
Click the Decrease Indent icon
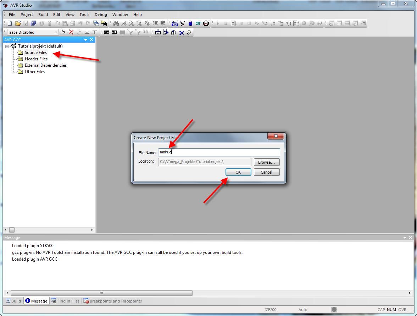click(163, 23)
